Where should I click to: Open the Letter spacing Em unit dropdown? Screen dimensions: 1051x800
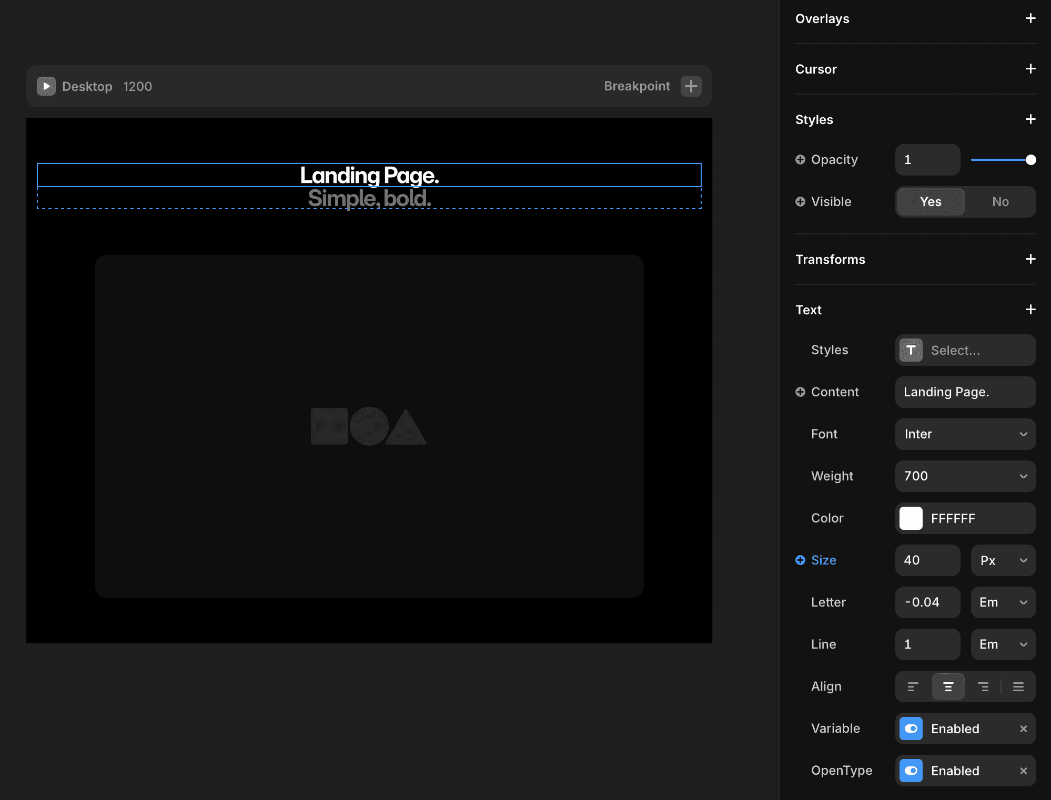[x=1003, y=602]
